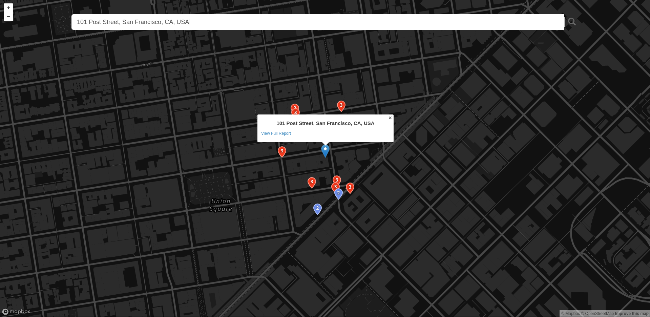
Task: Open the © OpenStreetMap attribution link
Action: pos(597,314)
